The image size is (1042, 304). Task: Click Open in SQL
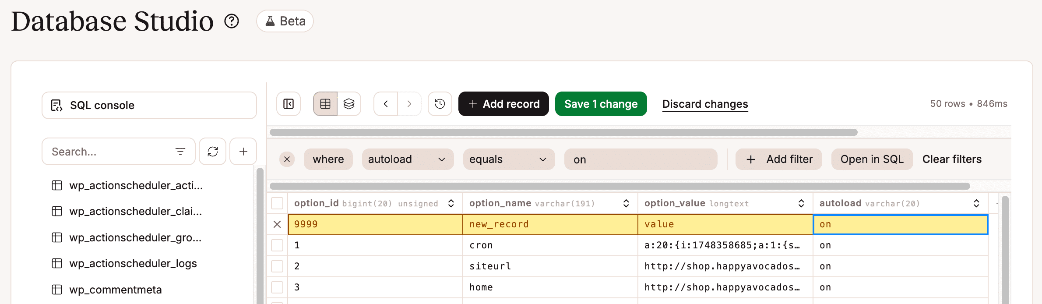(872, 159)
